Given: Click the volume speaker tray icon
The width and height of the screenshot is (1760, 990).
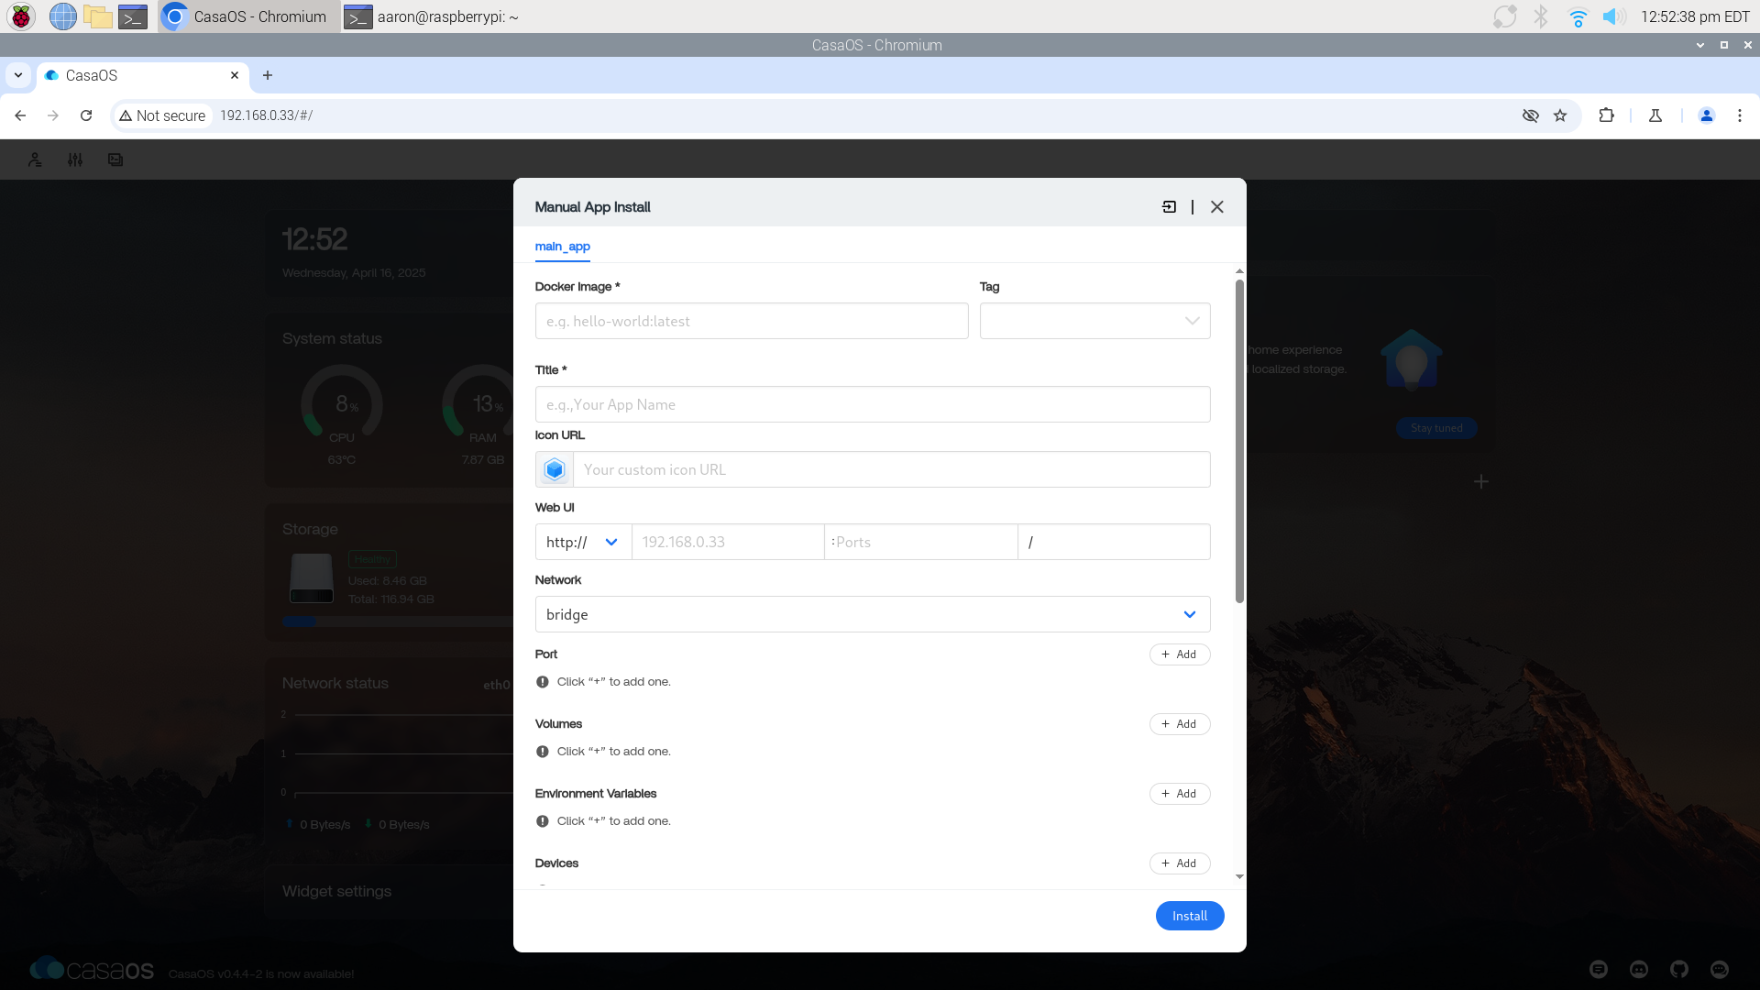Looking at the screenshot, I should 1614,16.
